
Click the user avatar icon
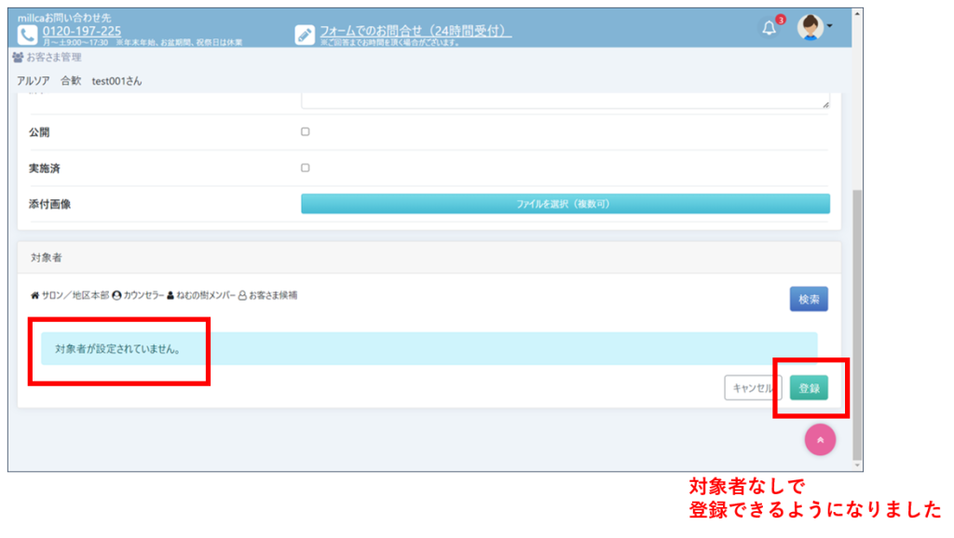tap(810, 27)
